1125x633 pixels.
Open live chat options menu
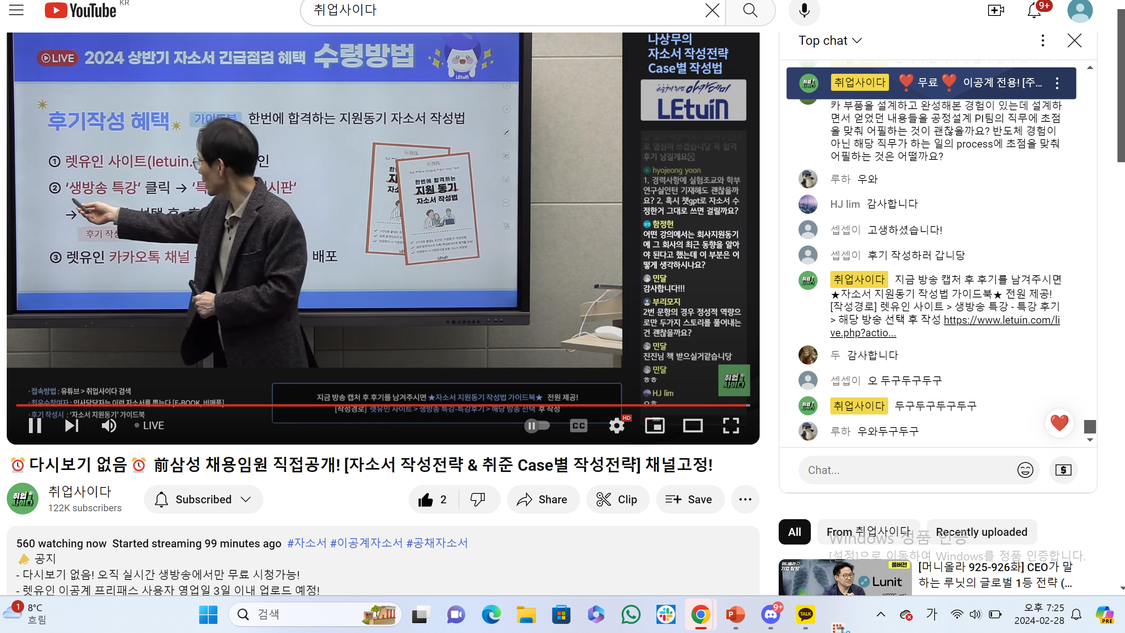[x=1042, y=40]
